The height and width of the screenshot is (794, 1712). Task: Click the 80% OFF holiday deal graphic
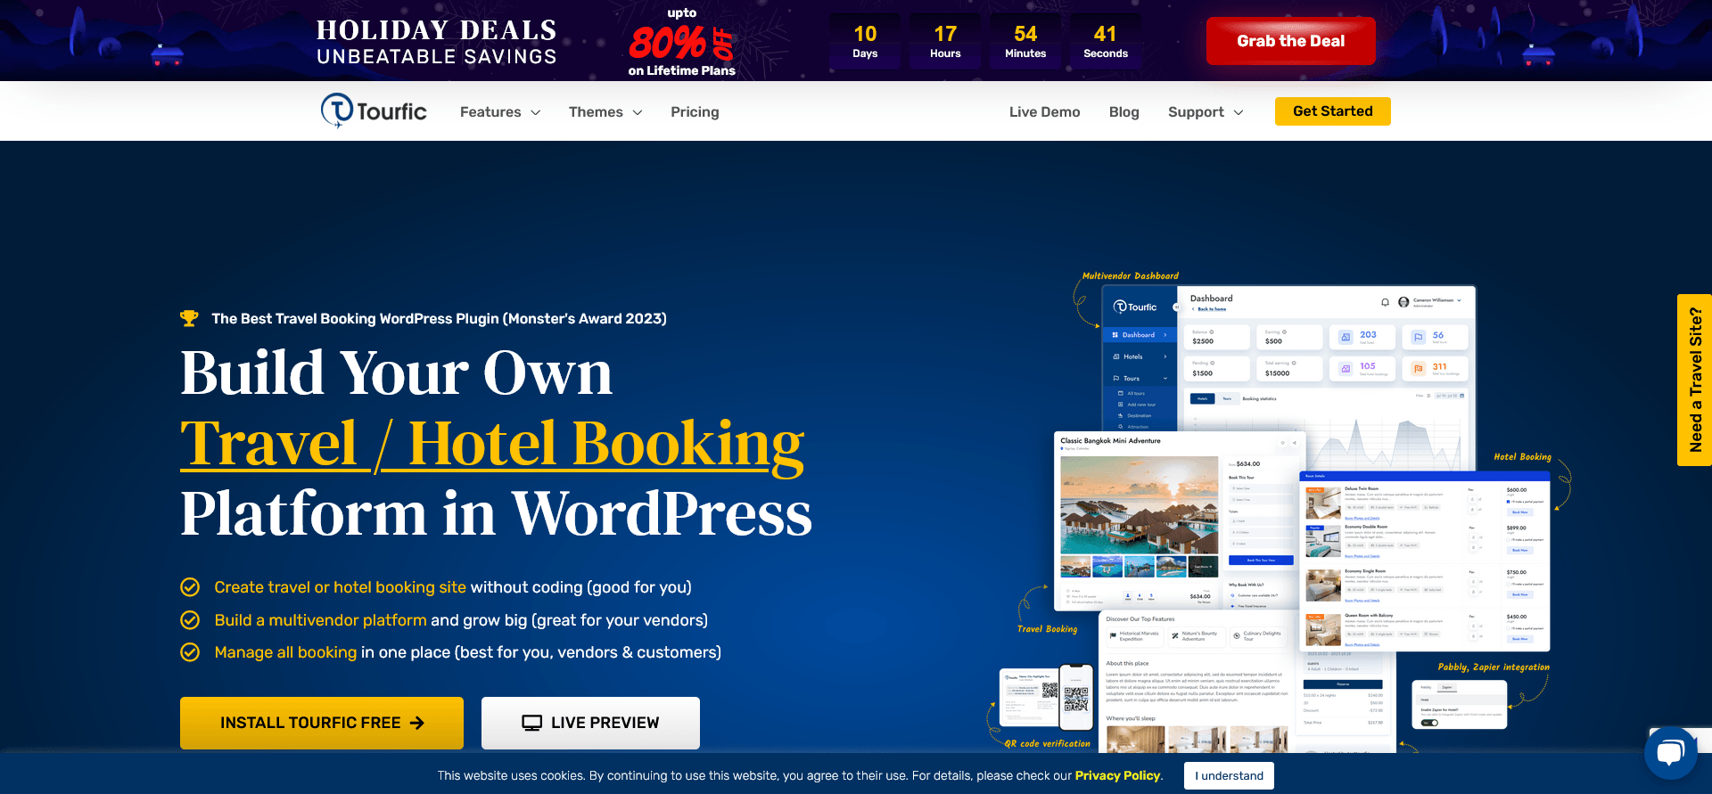click(x=682, y=41)
